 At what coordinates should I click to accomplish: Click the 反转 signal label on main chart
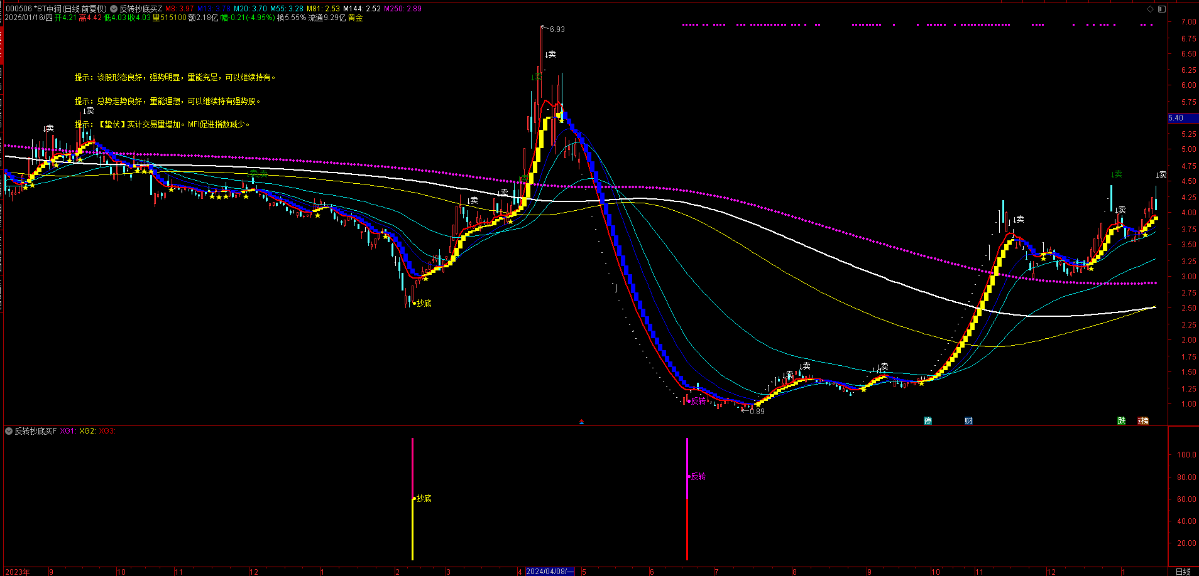coord(698,402)
